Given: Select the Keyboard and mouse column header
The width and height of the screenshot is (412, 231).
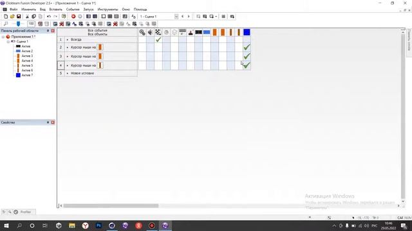Looking at the screenshot, I should pos(182,32).
